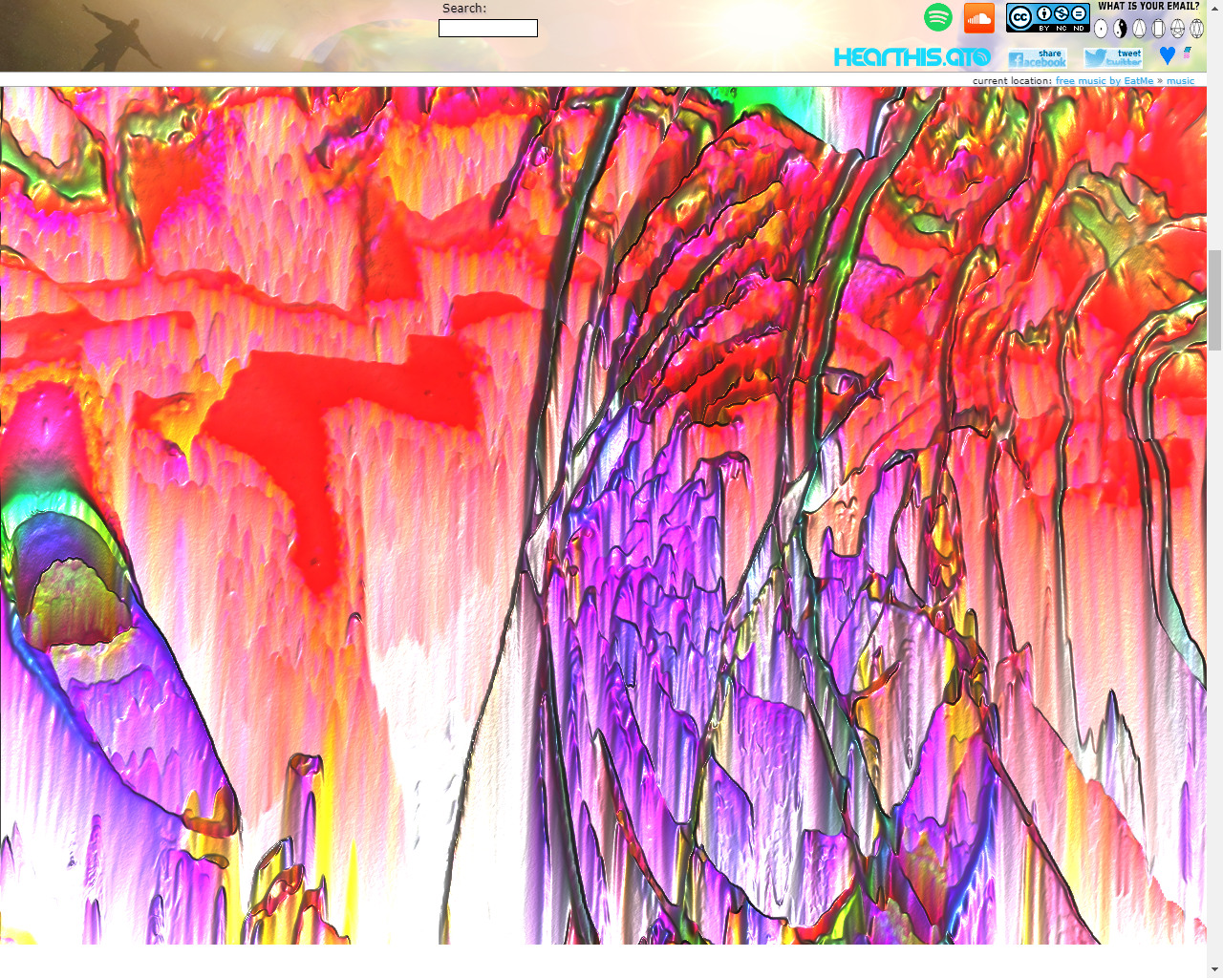1223x978 pixels.
Task: Open the 'music' breadcrumb link
Action: pyautogui.click(x=1181, y=80)
